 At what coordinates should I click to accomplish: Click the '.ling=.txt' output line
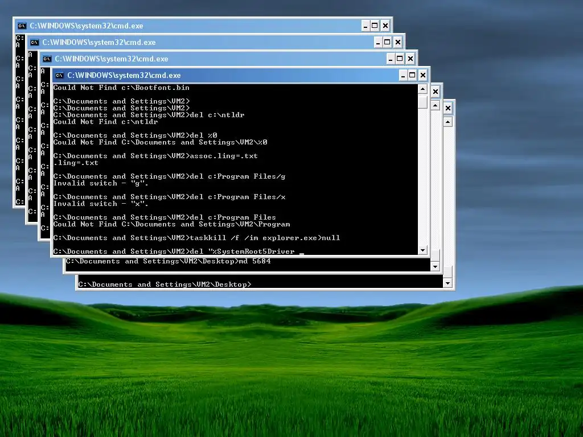(76, 163)
